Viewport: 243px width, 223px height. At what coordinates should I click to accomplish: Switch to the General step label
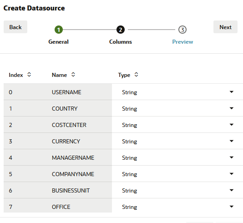(x=58, y=42)
